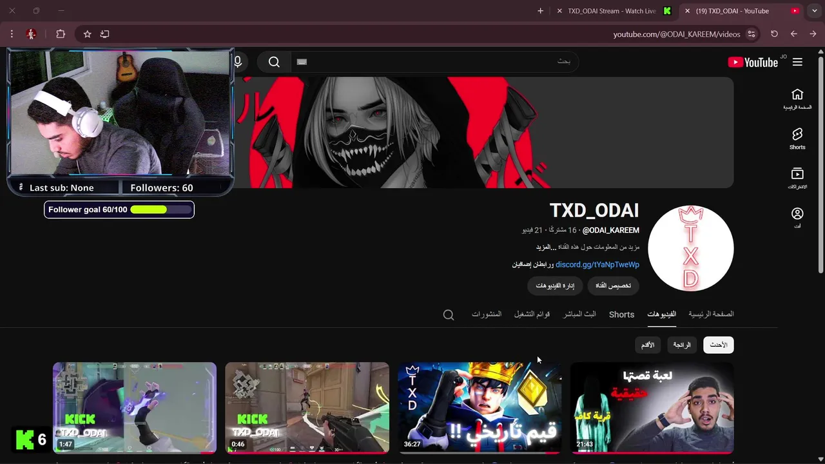Expand channel description via المزيد
Image resolution: width=825 pixels, height=464 pixels.
click(545, 247)
